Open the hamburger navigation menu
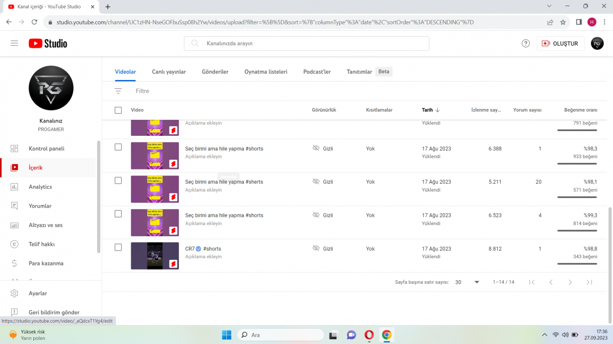Screen dimensions: 613x344 14,43
